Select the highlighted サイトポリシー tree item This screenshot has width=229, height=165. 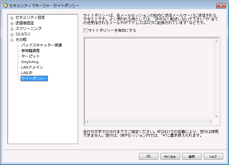[x=34, y=78]
